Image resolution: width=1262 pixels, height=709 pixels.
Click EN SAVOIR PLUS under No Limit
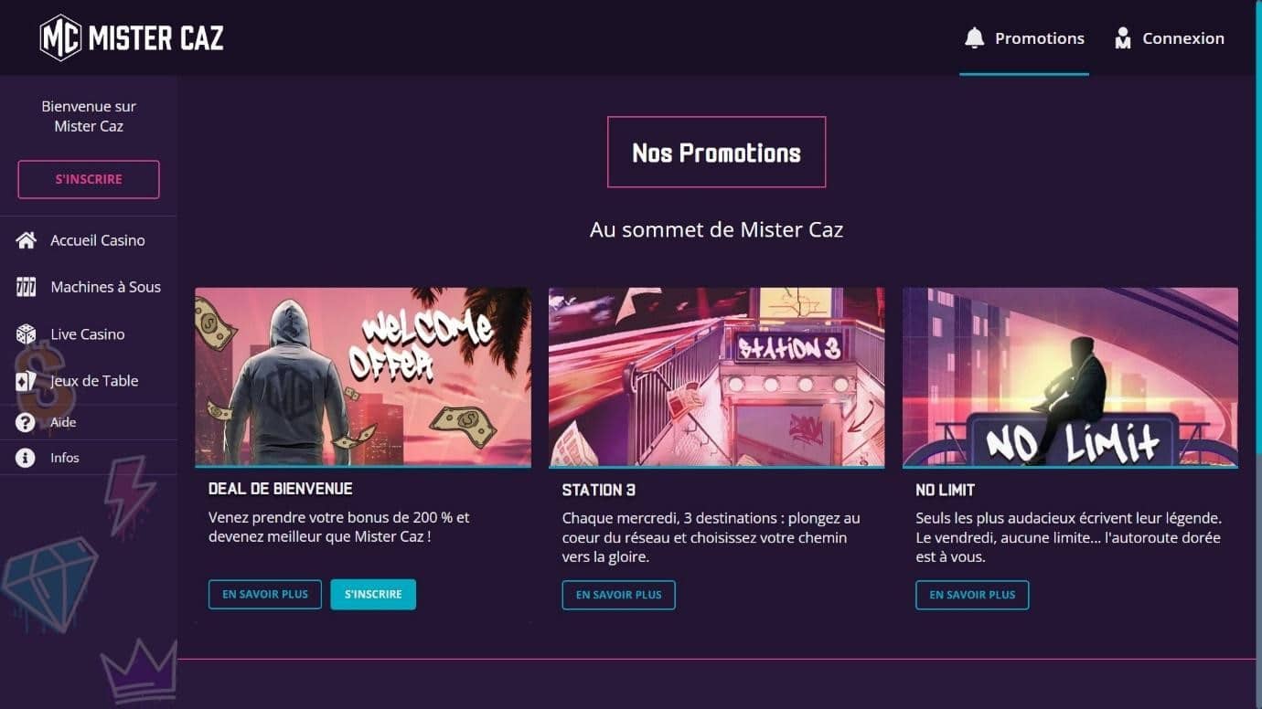(972, 595)
